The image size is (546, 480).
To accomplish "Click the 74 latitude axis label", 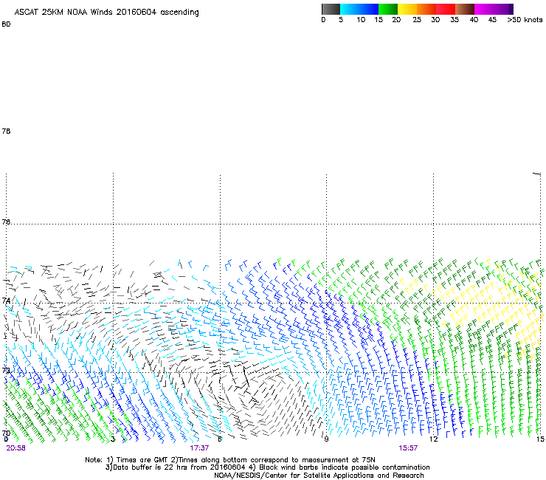I will point(6,300).
